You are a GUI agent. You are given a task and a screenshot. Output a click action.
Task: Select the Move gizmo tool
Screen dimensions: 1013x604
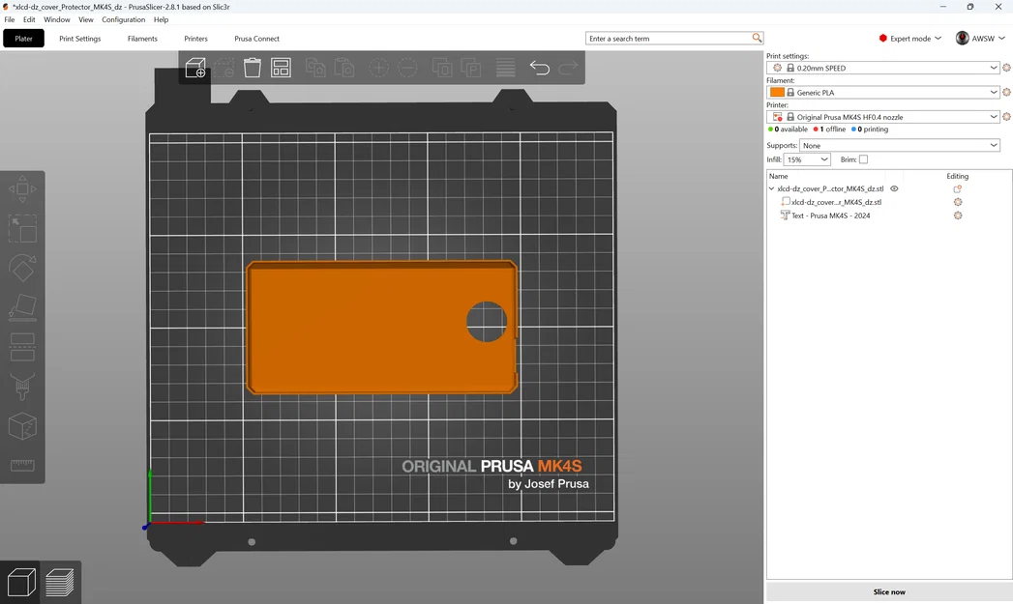click(x=22, y=189)
